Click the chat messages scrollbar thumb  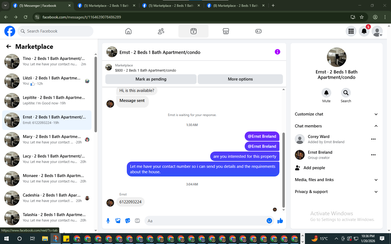click(x=283, y=170)
